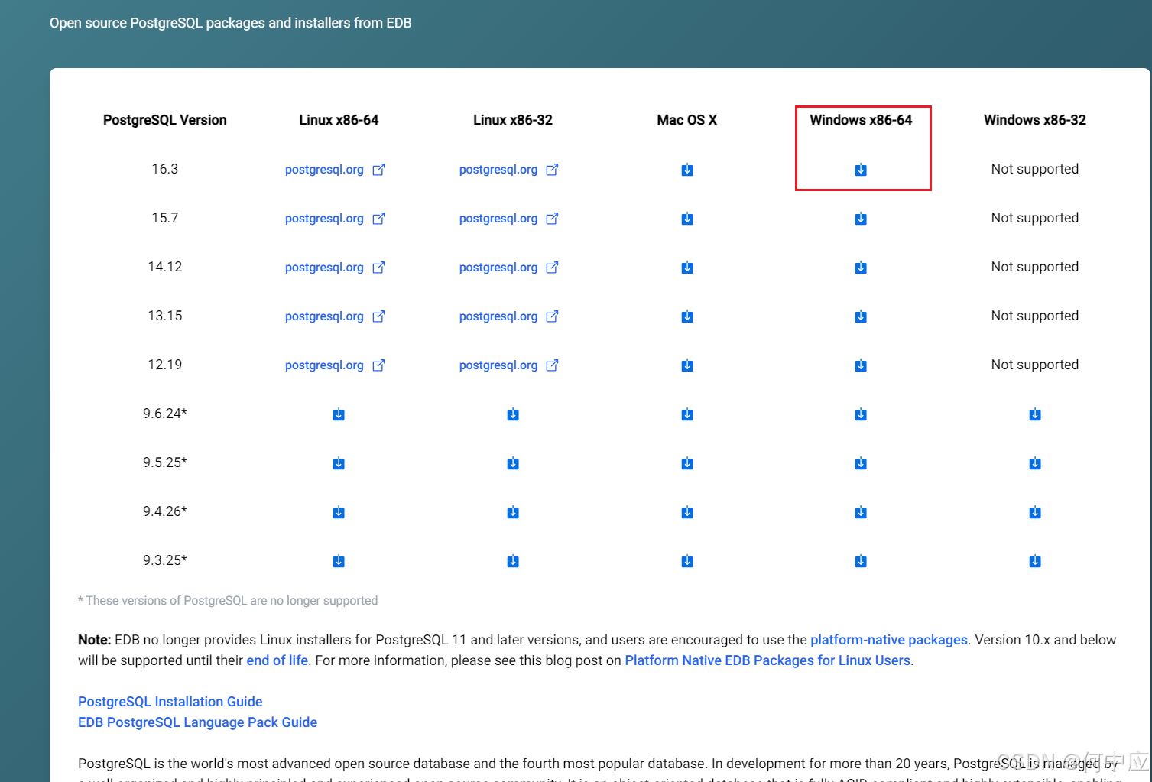
Task: Download PostgreSQL 9.3.25 for Windows x86-32
Action: coord(1035,561)
